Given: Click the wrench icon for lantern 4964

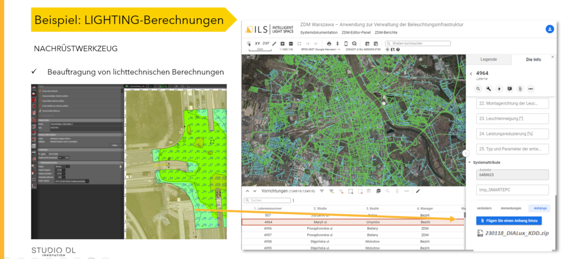Looking at the screenshot, I should coord(489,88).
